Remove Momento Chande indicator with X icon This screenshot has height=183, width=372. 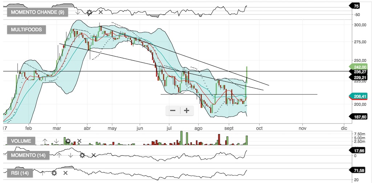101,12
